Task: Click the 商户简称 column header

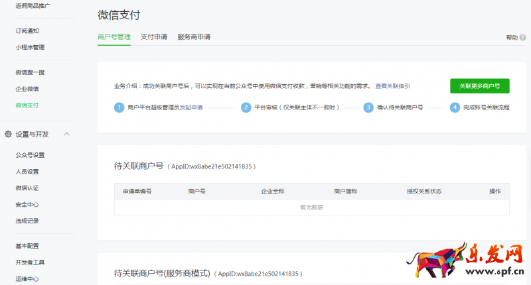Action: coord(345,192)
